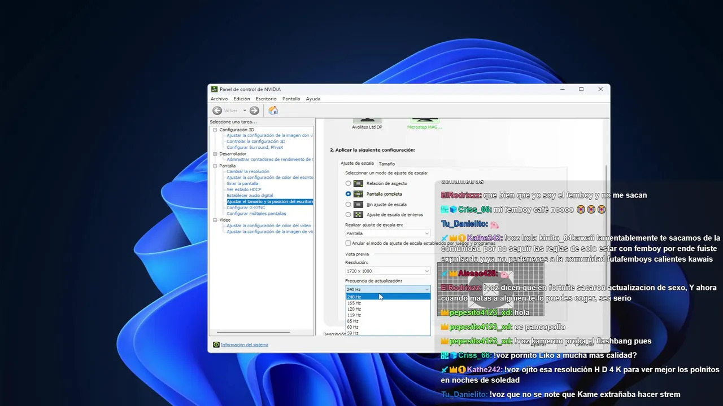Open Configurar G-SYNC
Screen dimensions: 723x406
[x=246, y=208]
